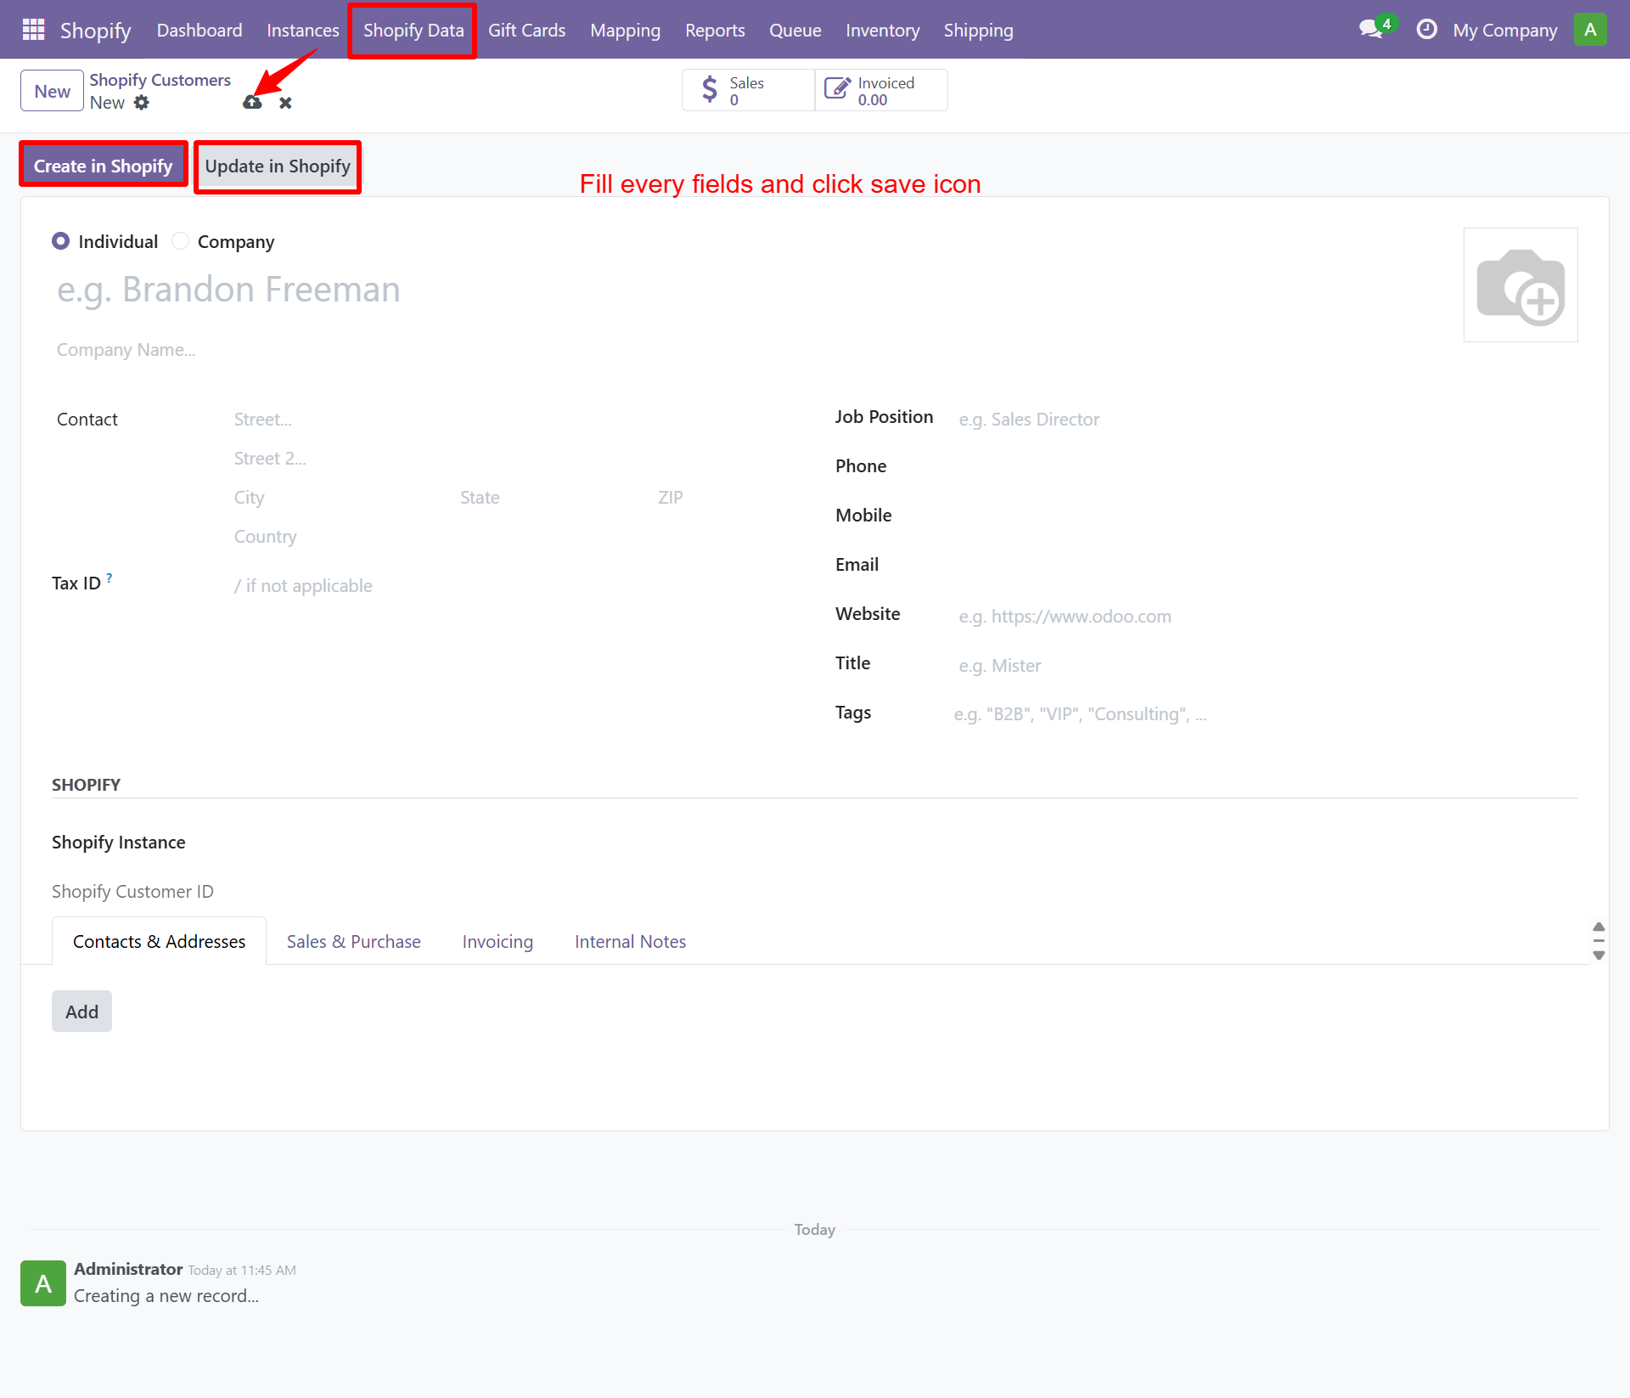This screenshot has height=1398, width=1630.
Task: Upload a customer photo via the camera icon
Action: (1520, 285)
